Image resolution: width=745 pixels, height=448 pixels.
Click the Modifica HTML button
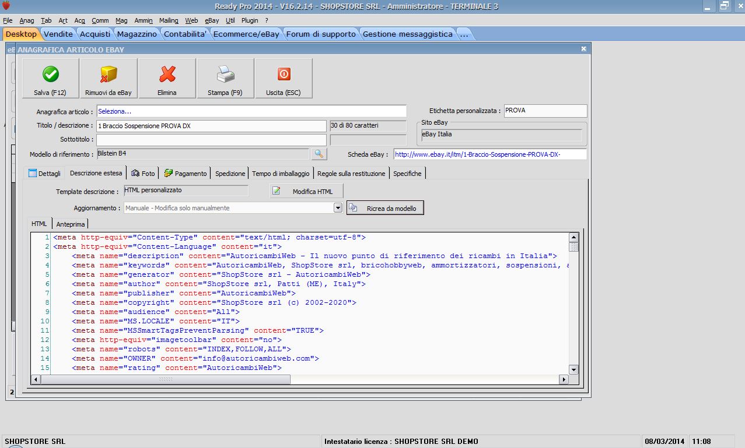[306, 192]
